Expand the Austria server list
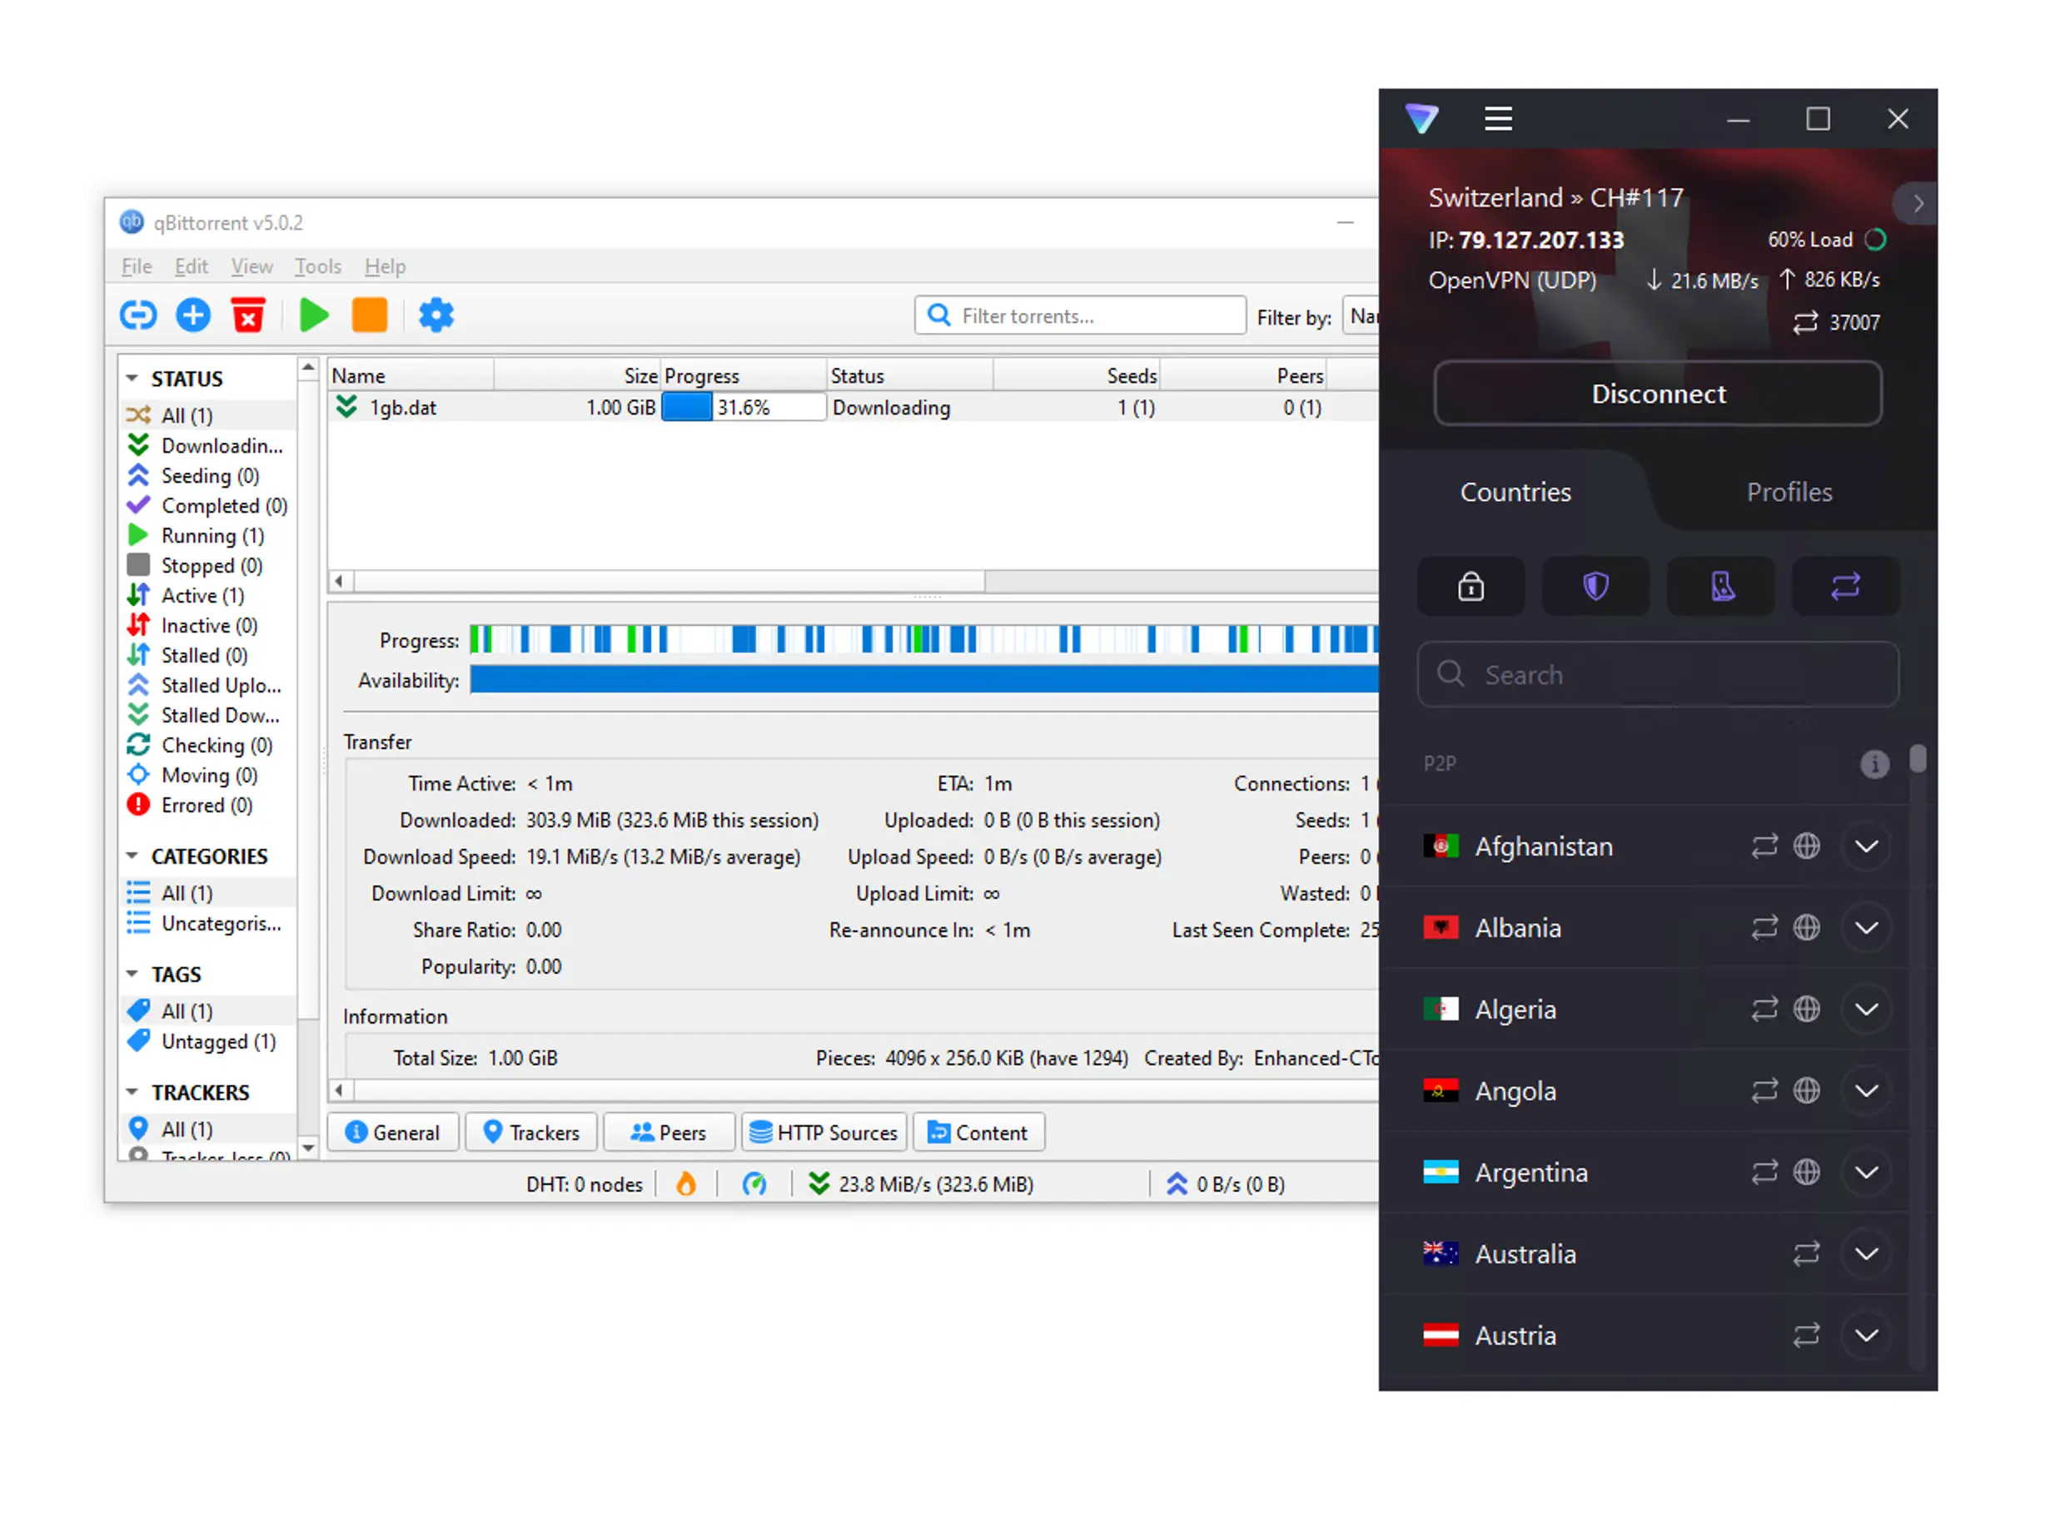 [x=1866, y=1335]
